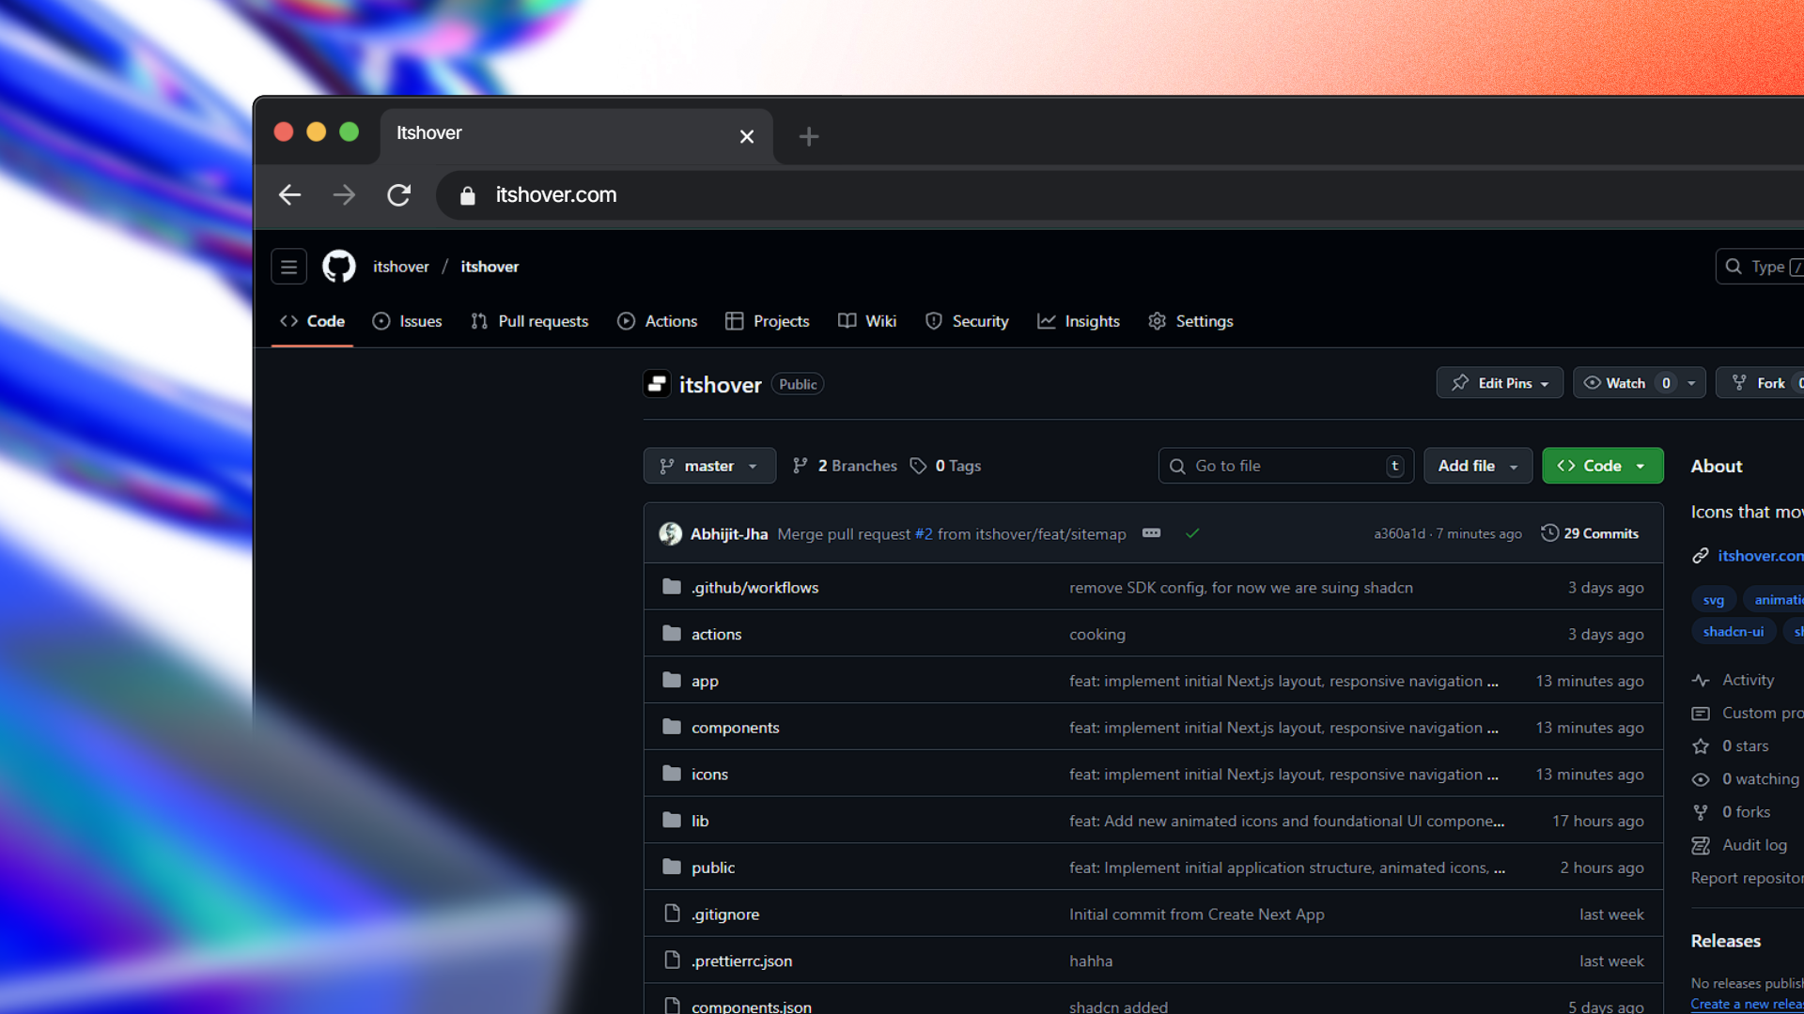1804x1014 pixels.
Task: Click the GitHub Octocat logo icon
Action: 339,267
